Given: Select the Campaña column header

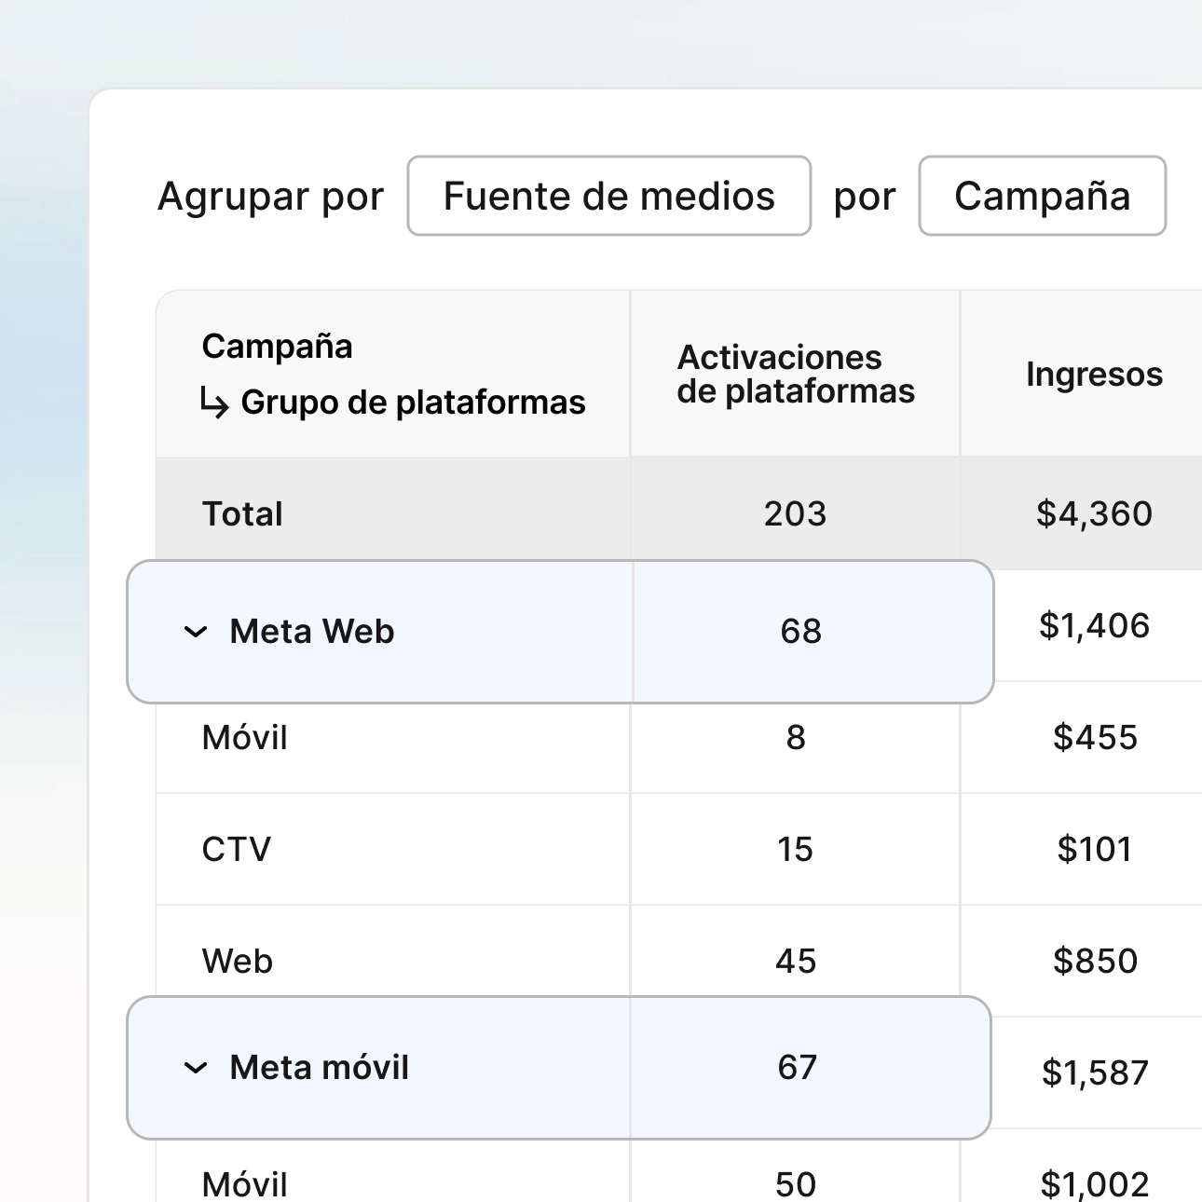Looking at the screenshot, I should 277,346.
